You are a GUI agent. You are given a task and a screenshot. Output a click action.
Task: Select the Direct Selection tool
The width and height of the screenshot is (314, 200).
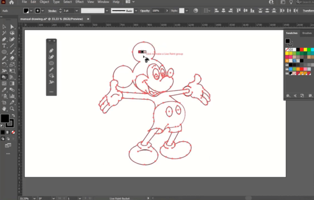pos(12,27)
